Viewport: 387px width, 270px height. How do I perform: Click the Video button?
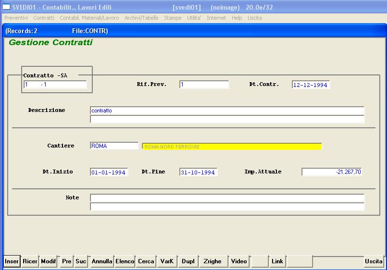pyautogui.click(x=239, y=261)
